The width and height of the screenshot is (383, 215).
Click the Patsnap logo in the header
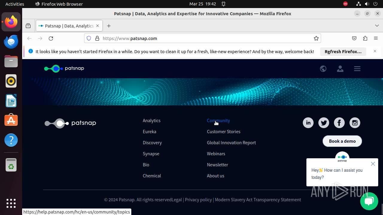click(64, 68)
